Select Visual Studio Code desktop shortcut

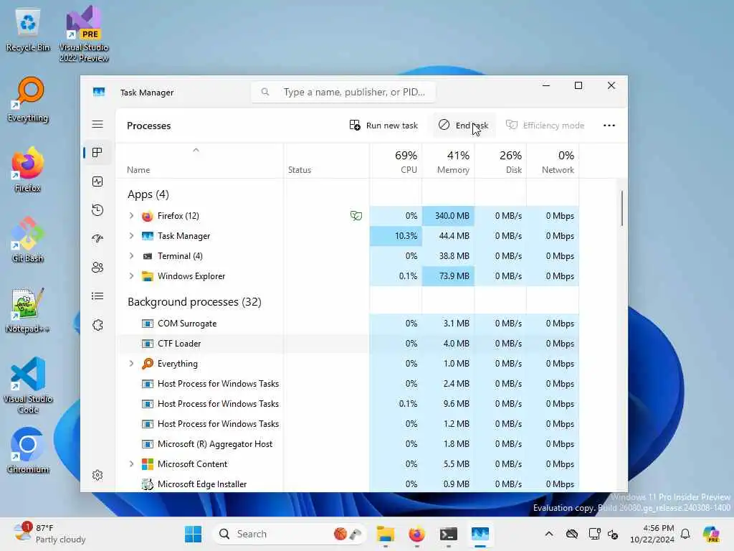point(28,385)
